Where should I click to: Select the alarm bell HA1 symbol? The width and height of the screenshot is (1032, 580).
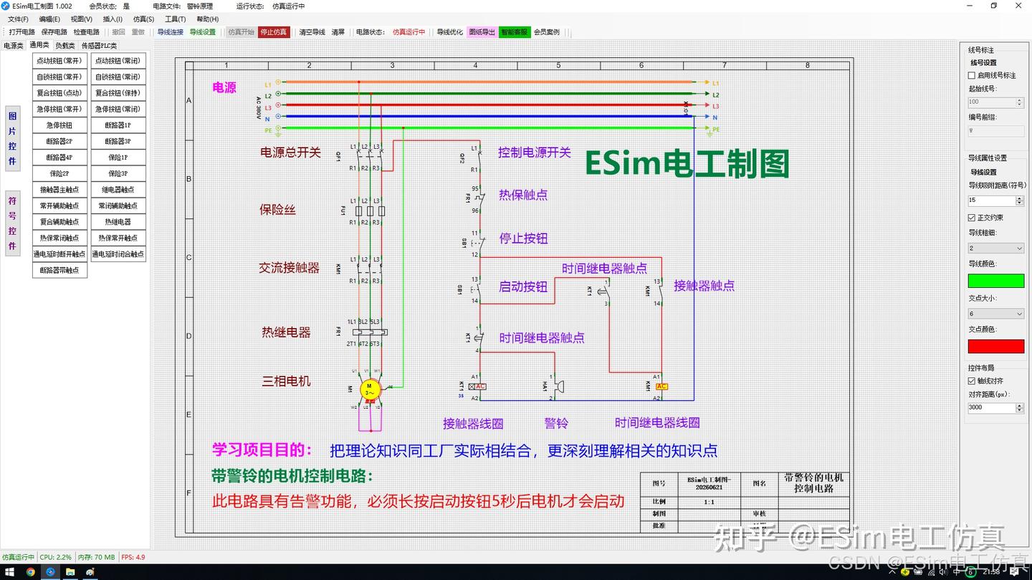(x=558, y=387)
